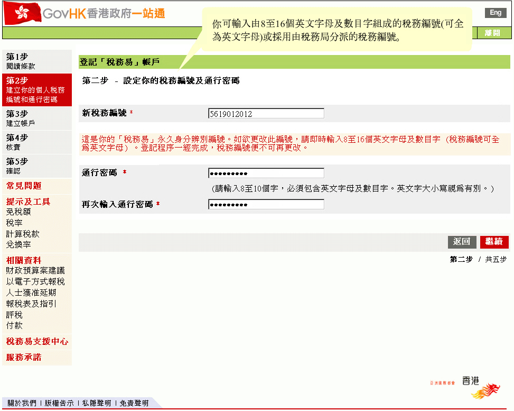Viewport: 514px width, 411px height.
Task: Open the 私隱聲明 footer link
Action: tap(97, 403)
